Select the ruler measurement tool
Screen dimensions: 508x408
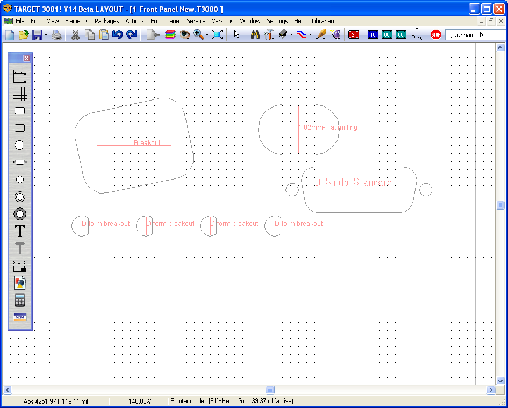[x=20, y=266]
